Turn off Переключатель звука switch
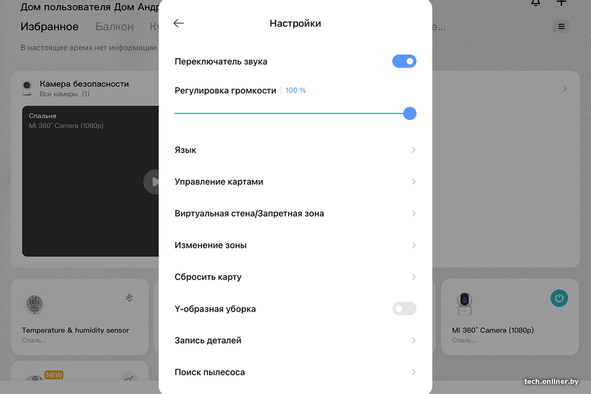This screenshot has height=394, width=591. point(404,61)
